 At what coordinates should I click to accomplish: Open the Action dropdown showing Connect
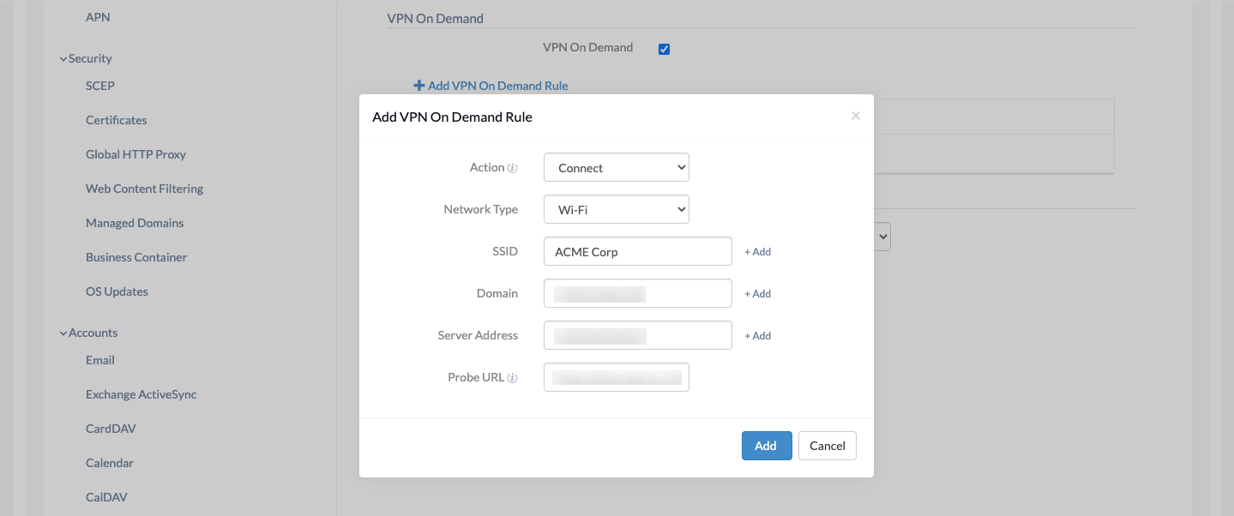(x=616, y=167)
